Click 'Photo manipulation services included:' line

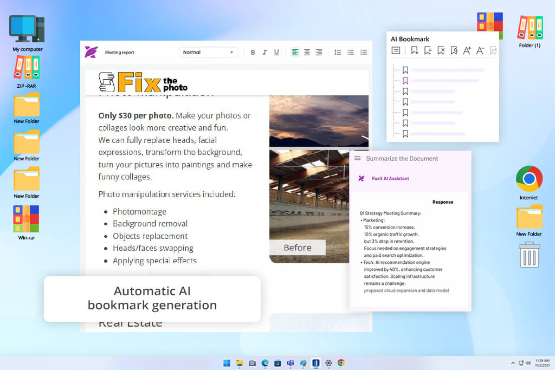[x=167, y=194]
